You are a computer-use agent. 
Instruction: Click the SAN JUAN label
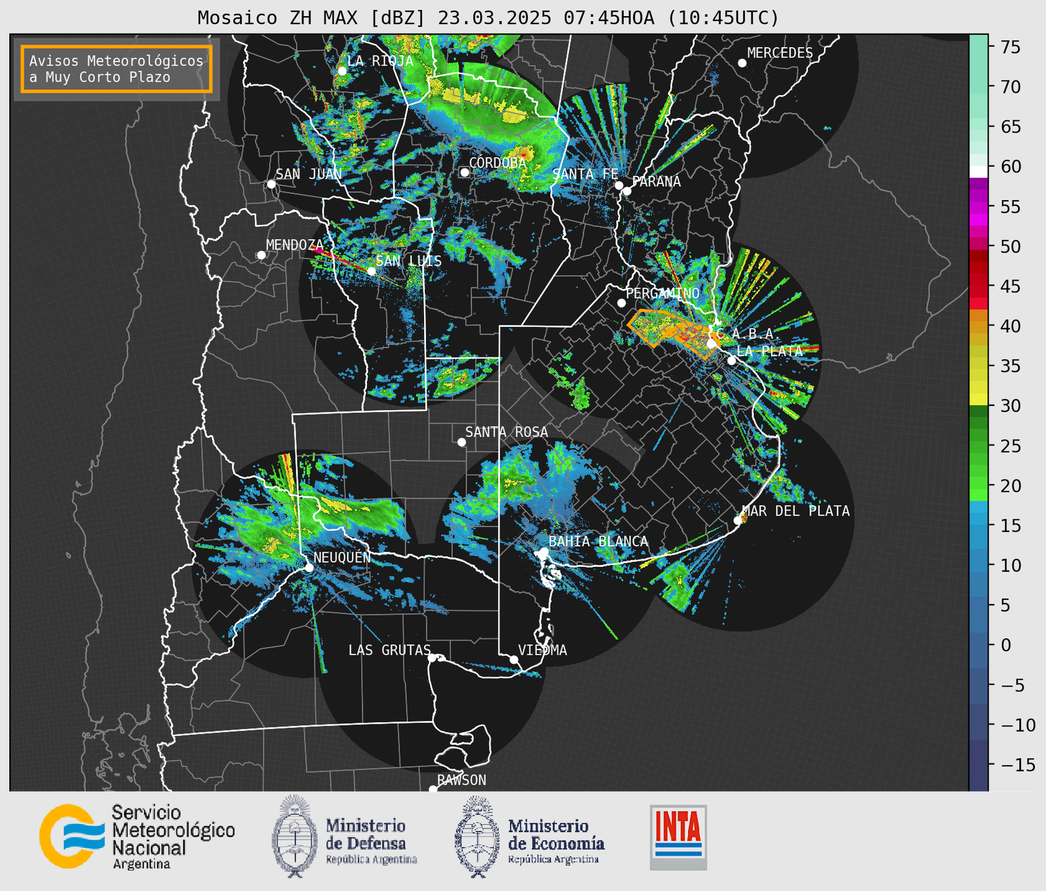click(309, 174)
